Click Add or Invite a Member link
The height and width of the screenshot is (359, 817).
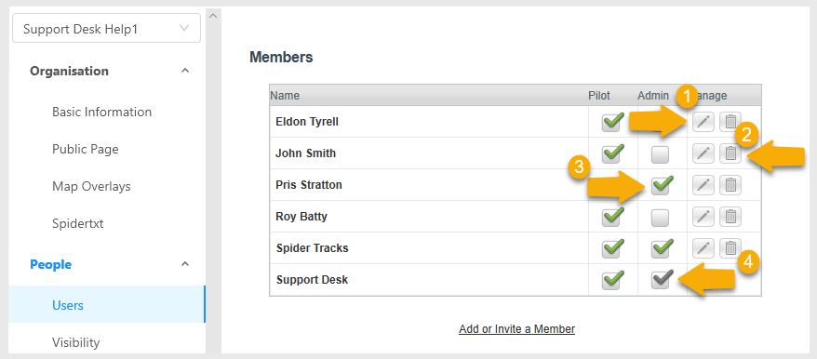pos(516,329)
